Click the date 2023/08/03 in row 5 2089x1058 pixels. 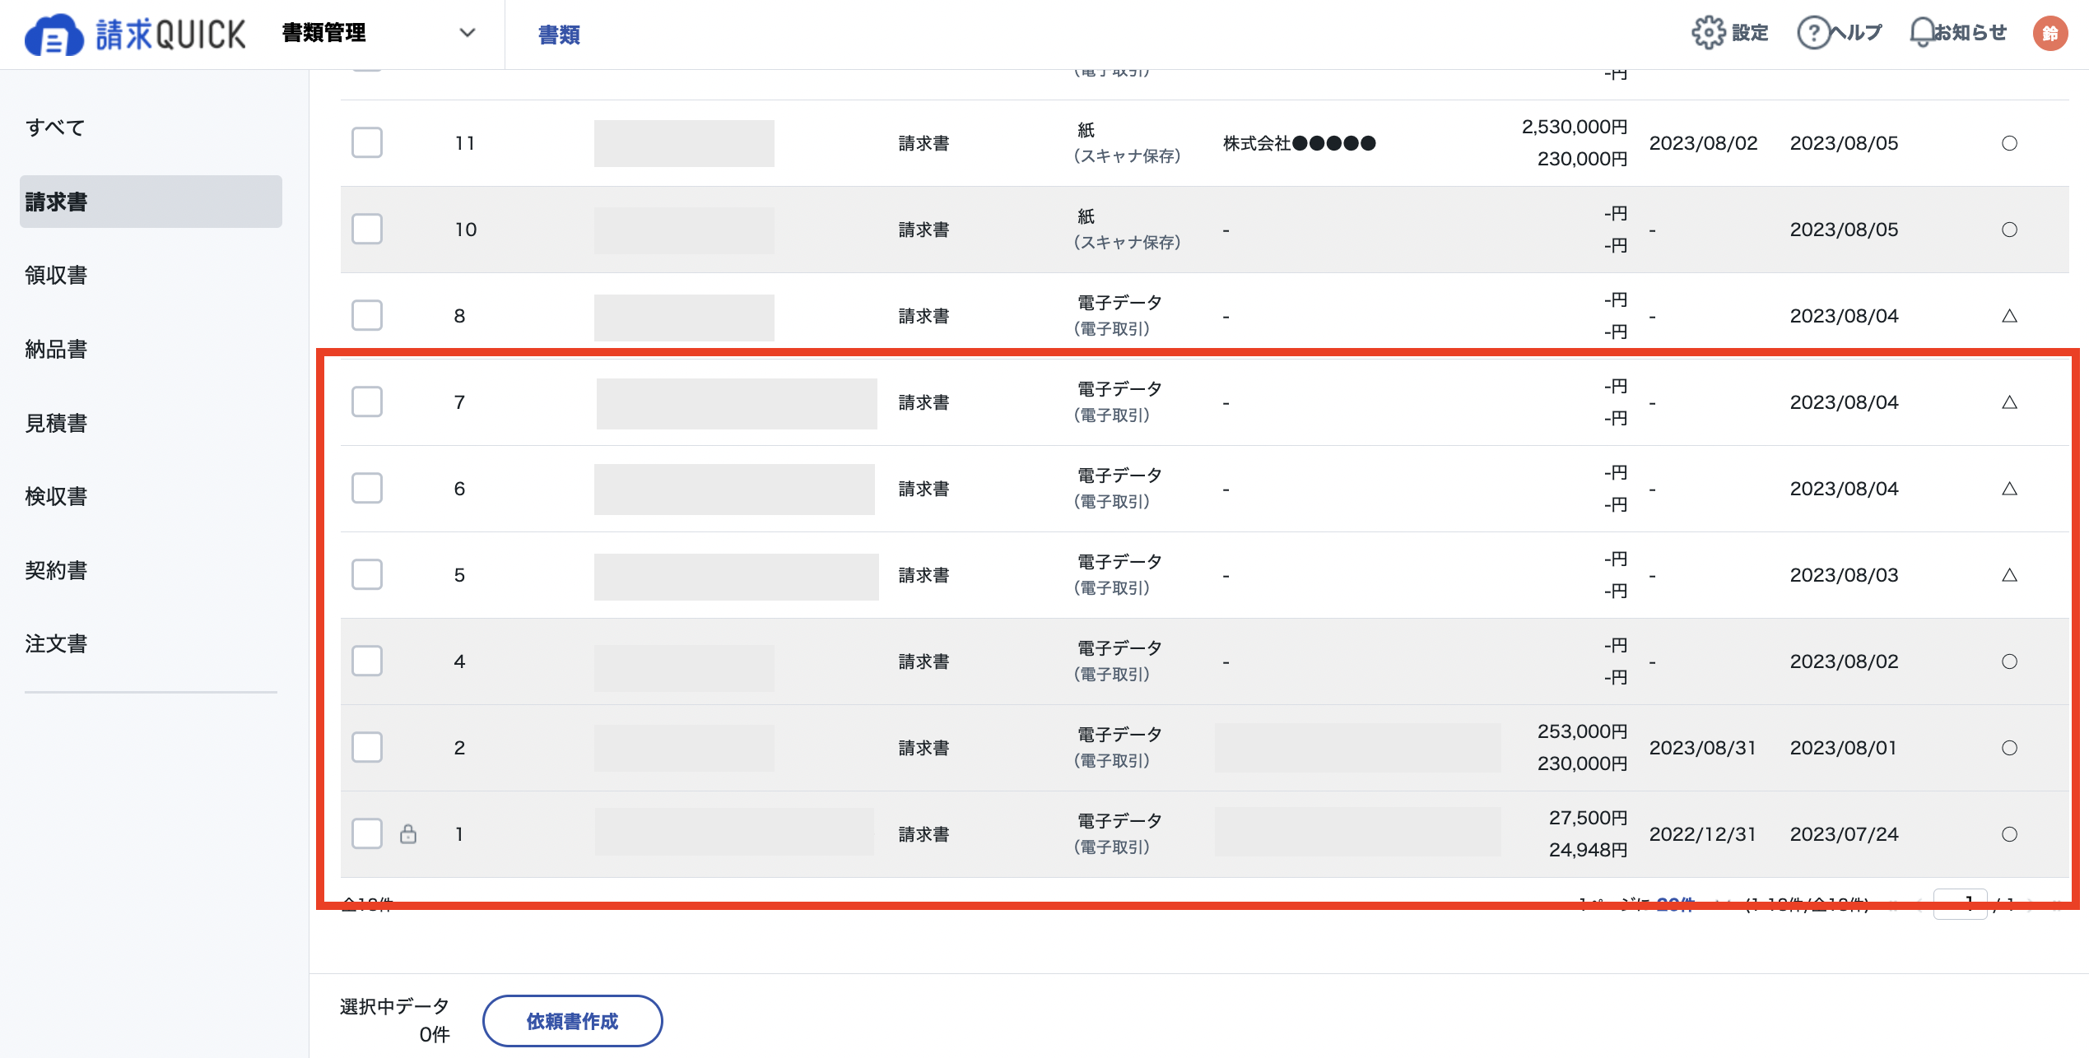tap(1844, 575)
